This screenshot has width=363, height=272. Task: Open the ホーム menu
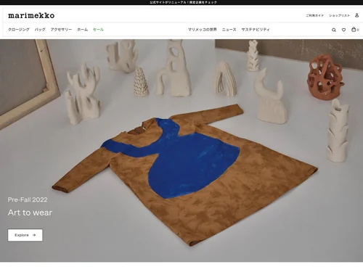[82, 30]
